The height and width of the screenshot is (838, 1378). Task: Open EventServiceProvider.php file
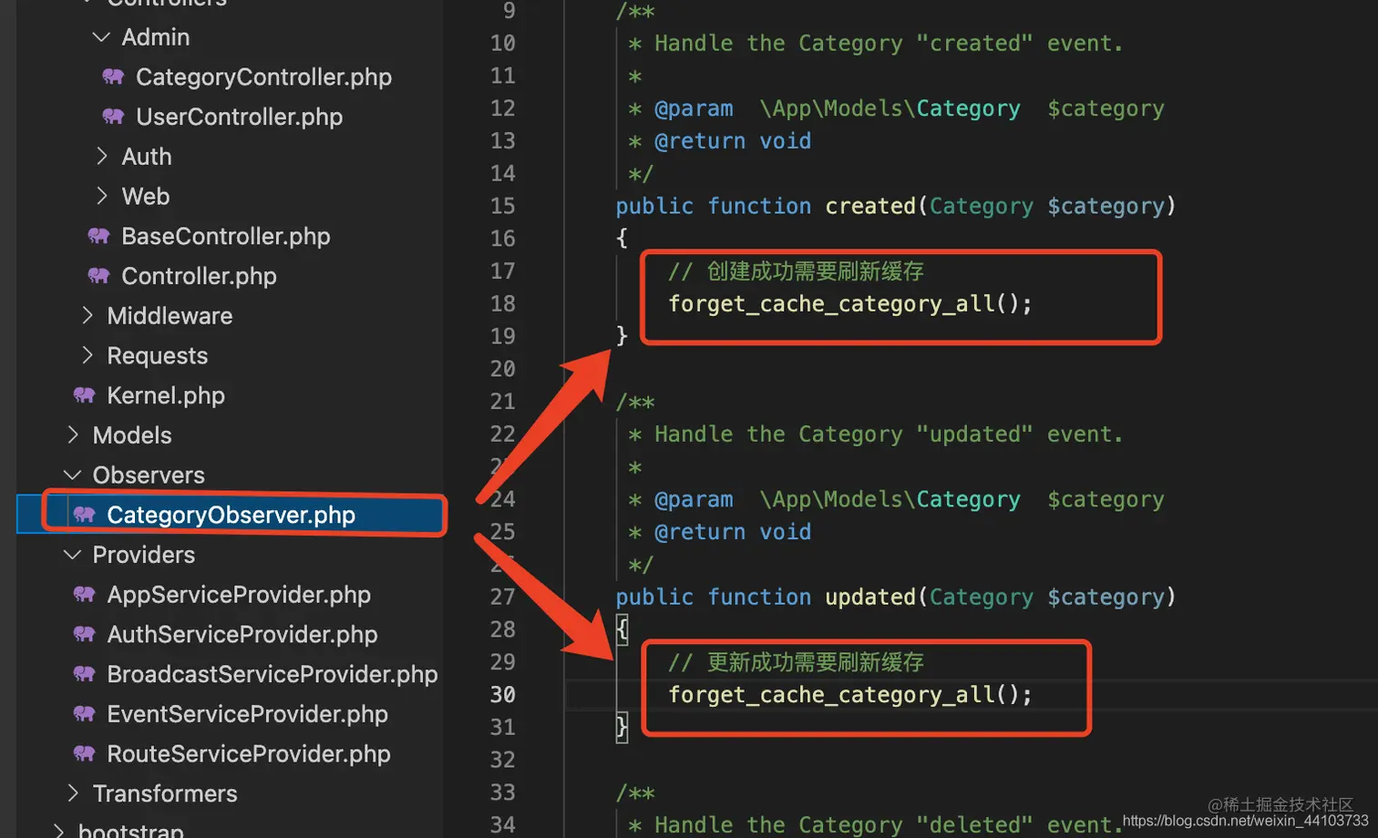(247, 714)
